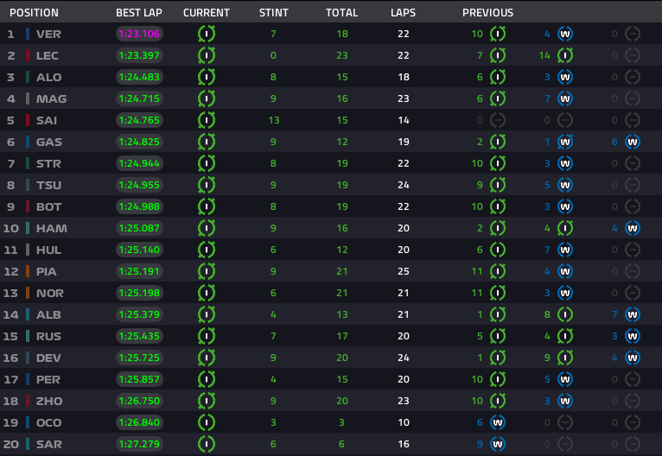This screenshot has width=662, height=456.
Task: Sort by the BEST LAP column header
Action: pyautogui.click(x=139, y=13)
